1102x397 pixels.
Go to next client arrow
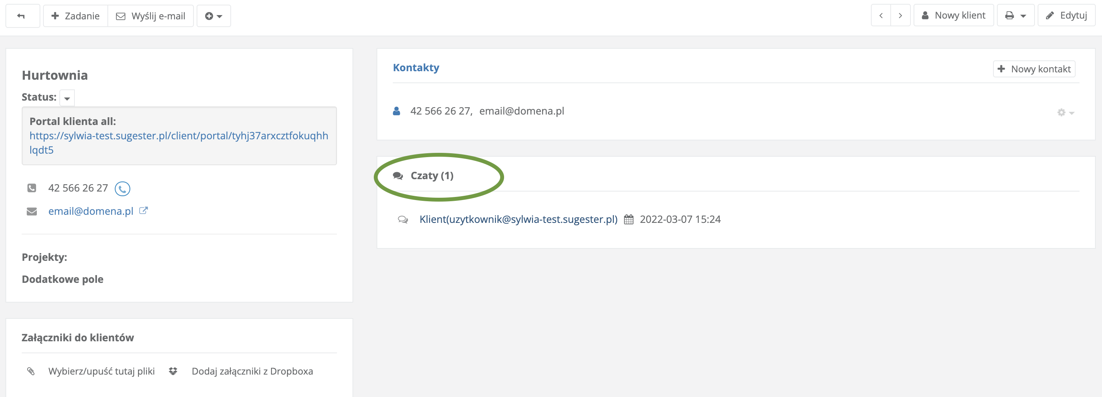pyautogui.click(x=900, y=16)
